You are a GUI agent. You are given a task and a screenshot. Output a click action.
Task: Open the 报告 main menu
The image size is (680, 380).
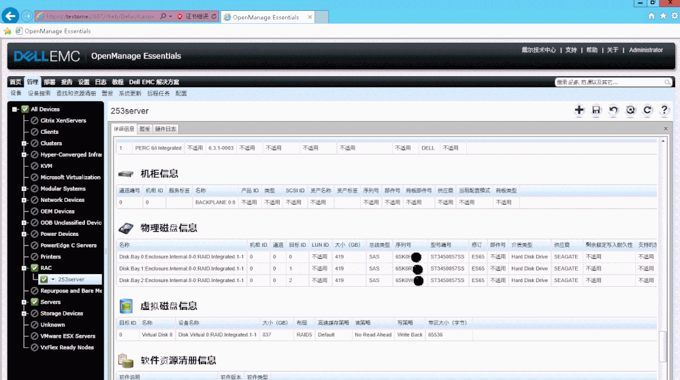(67, 82)
